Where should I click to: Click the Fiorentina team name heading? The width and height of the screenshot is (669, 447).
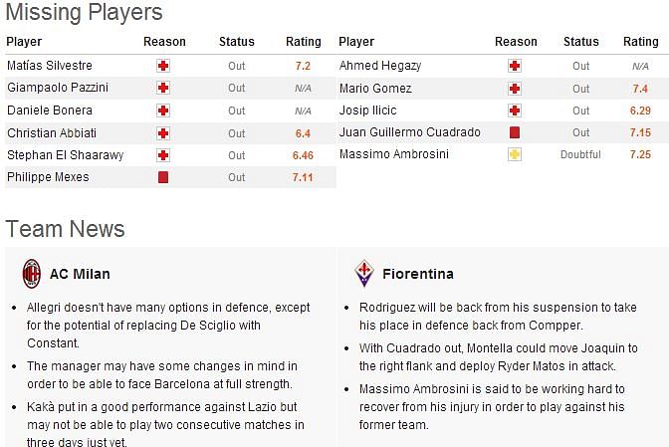418,274
